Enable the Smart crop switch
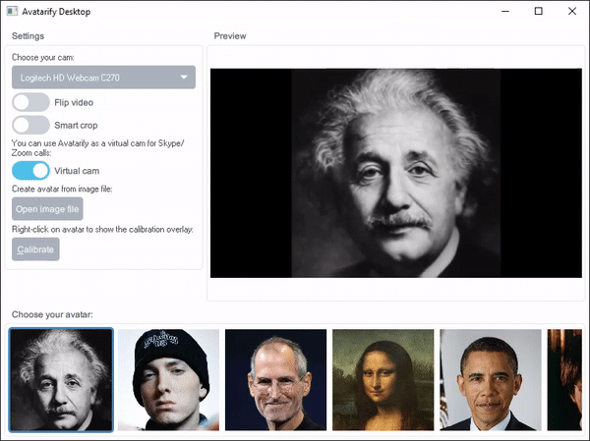The height and width of the screenshot is (441, 590). coord(30,125)
